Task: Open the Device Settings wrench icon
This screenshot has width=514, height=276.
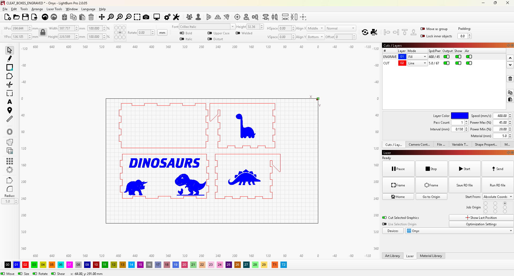Action: (176, 17)
